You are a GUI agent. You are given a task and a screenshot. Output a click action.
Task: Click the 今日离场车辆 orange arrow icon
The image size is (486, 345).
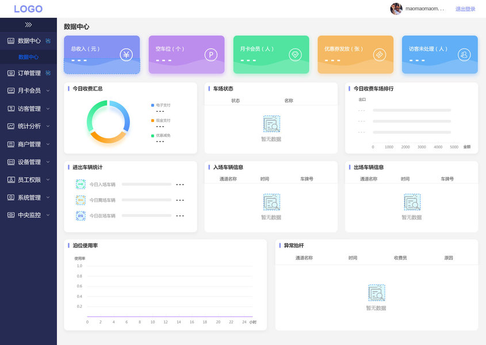pyautogui.click(x=81, y=200)
